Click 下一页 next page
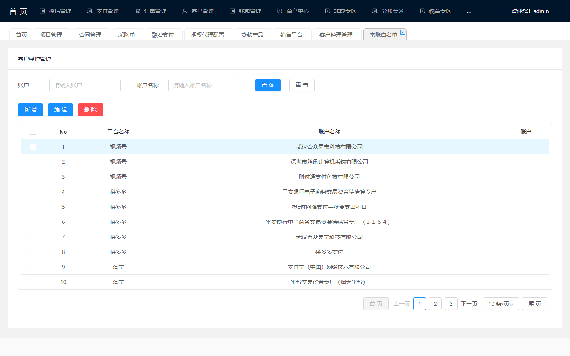 pyautogui.click(x=469, y=304)
